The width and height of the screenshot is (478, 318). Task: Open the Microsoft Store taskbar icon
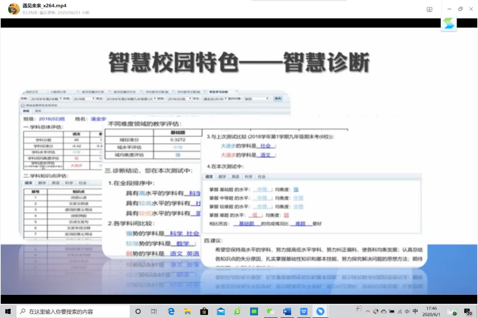(x=204, y=311)
